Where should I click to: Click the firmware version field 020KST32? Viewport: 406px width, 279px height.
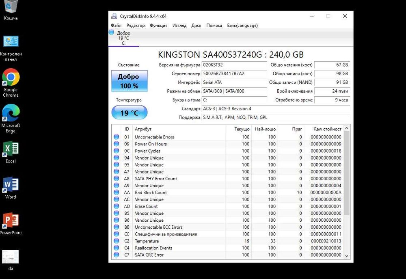point(234,65)
